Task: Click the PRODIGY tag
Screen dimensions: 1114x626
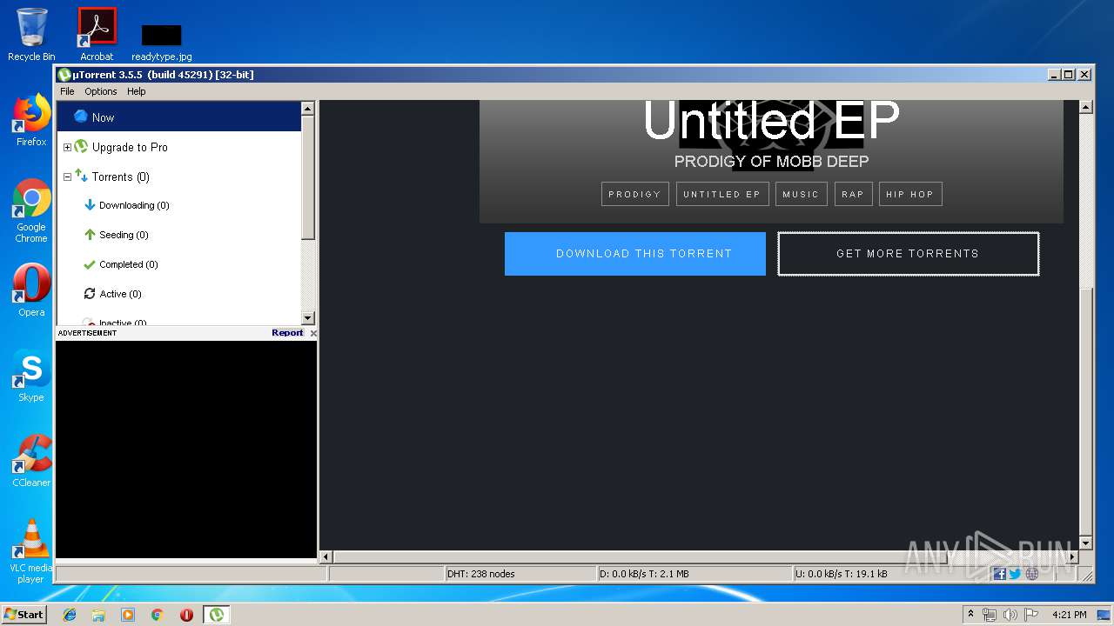Action: point(634,194)
